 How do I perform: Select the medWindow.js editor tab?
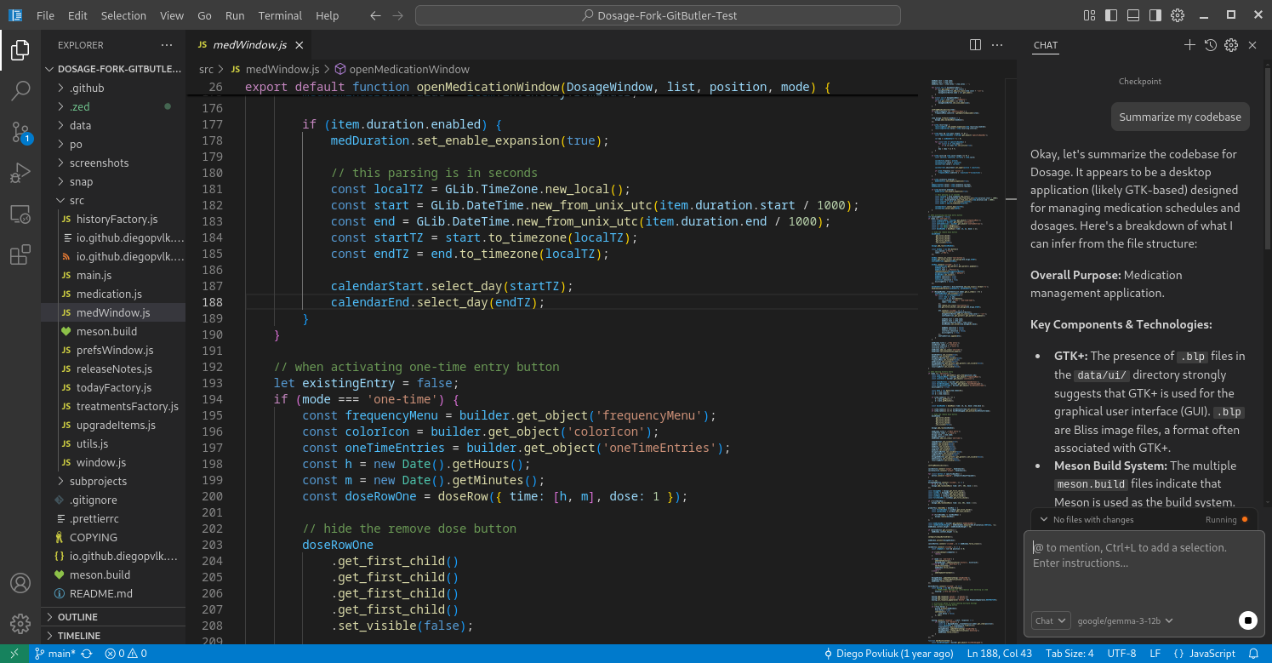tap(249, 44)
